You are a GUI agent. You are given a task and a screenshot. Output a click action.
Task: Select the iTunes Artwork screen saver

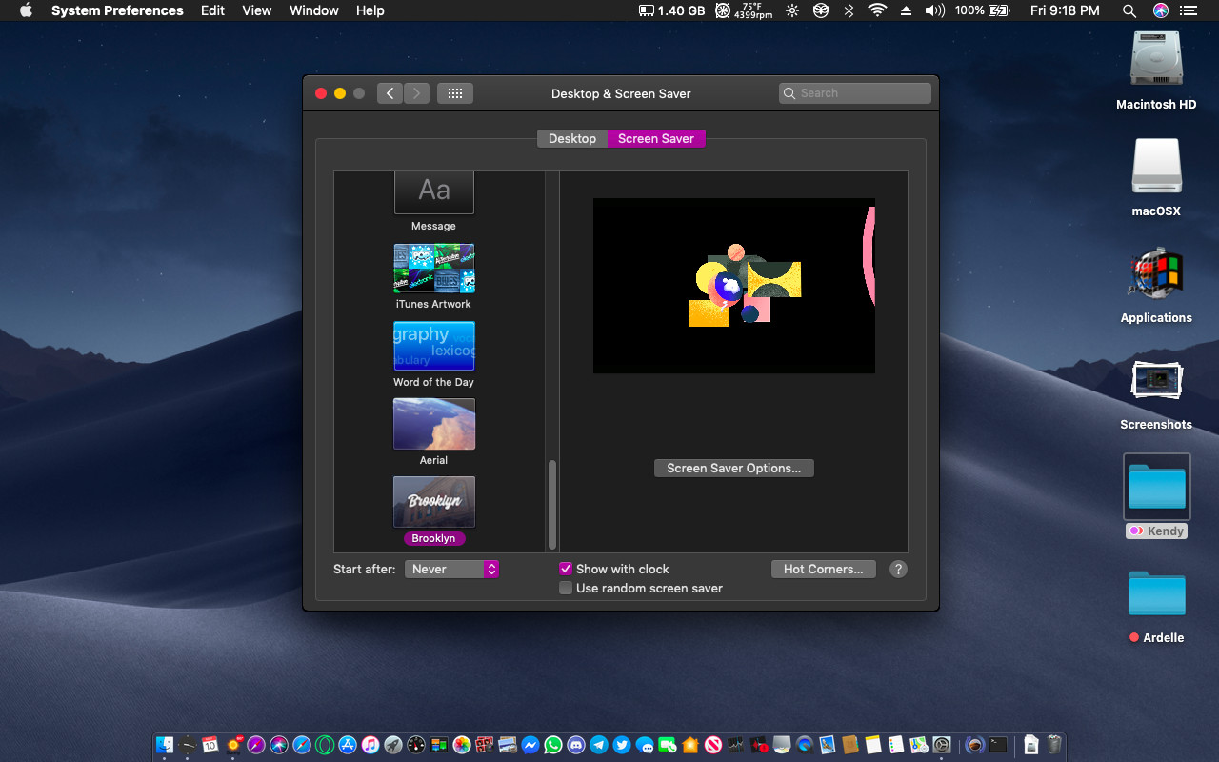click(434, 269)
